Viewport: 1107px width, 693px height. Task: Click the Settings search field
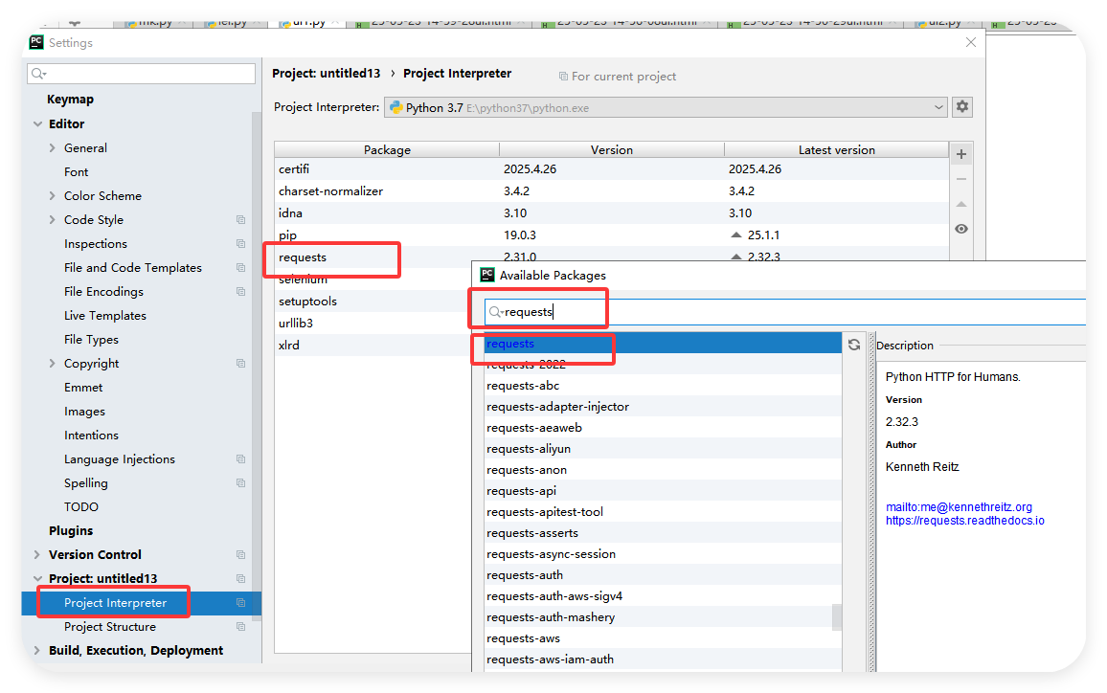[141, 74]
